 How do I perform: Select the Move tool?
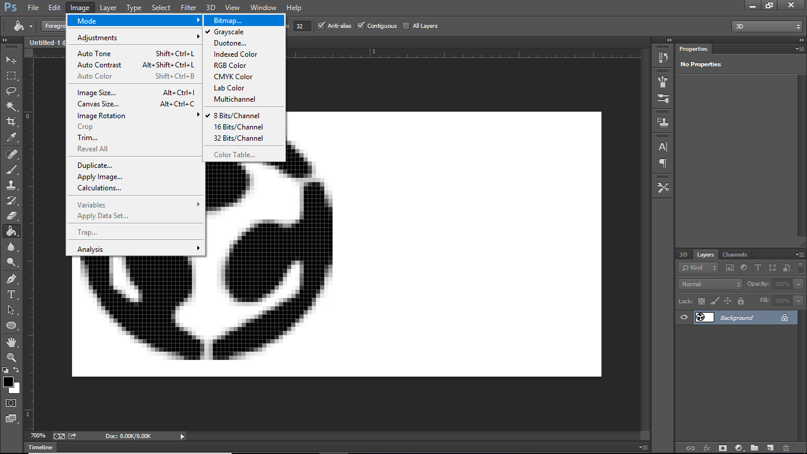(11, 60)
